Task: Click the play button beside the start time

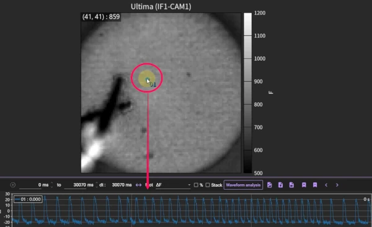Action: point(13,185)
